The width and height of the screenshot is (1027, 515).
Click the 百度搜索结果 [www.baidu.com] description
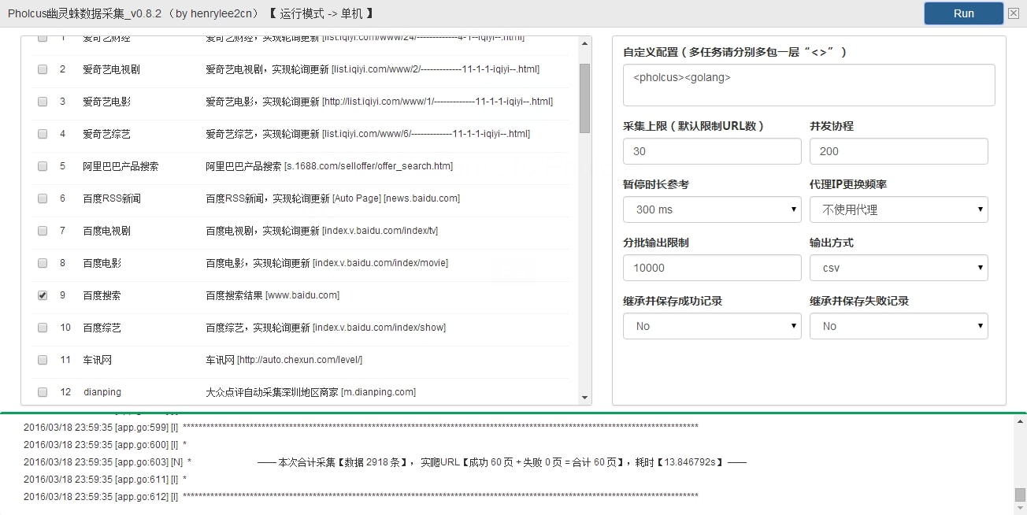(x=273, y=295)
